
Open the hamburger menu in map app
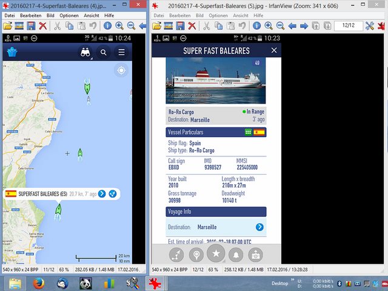(x=121, y=52)
